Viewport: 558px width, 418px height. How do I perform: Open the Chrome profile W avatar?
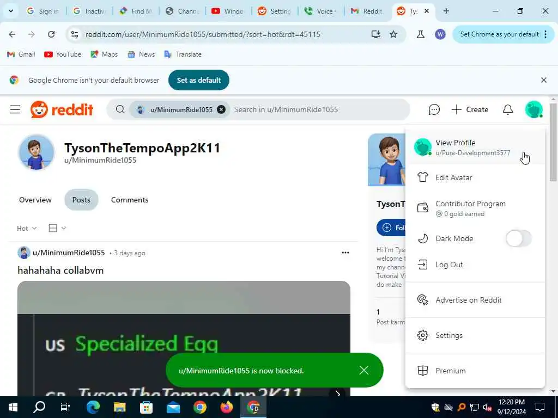(440, 34)
